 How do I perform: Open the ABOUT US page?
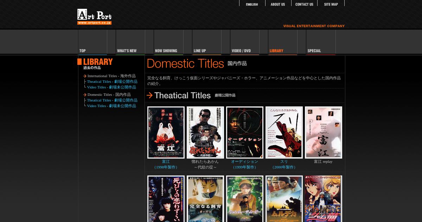coord(278,4)
